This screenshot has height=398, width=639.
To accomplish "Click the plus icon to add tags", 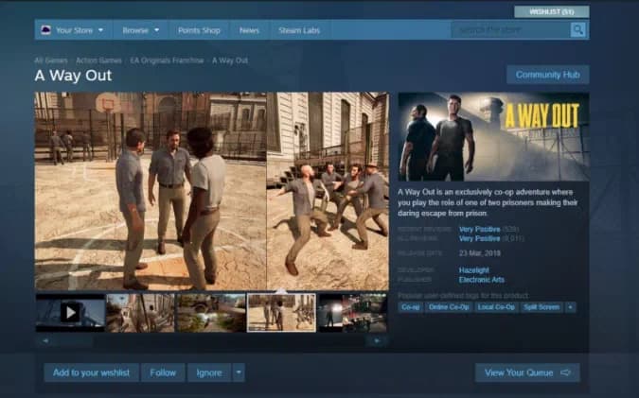I will [570, 307].
